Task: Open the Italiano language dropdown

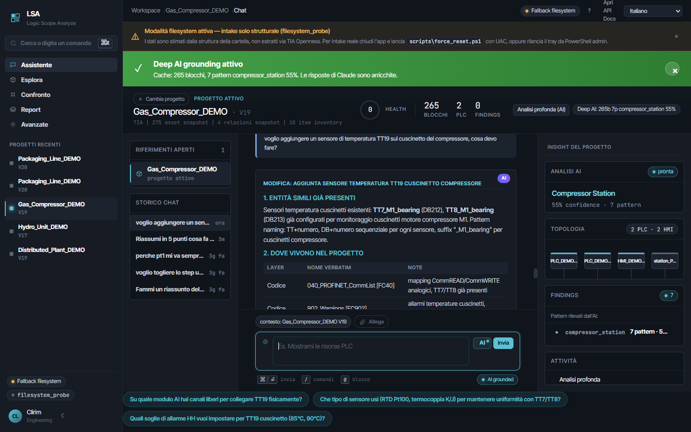Action: (x=653, y=11)
